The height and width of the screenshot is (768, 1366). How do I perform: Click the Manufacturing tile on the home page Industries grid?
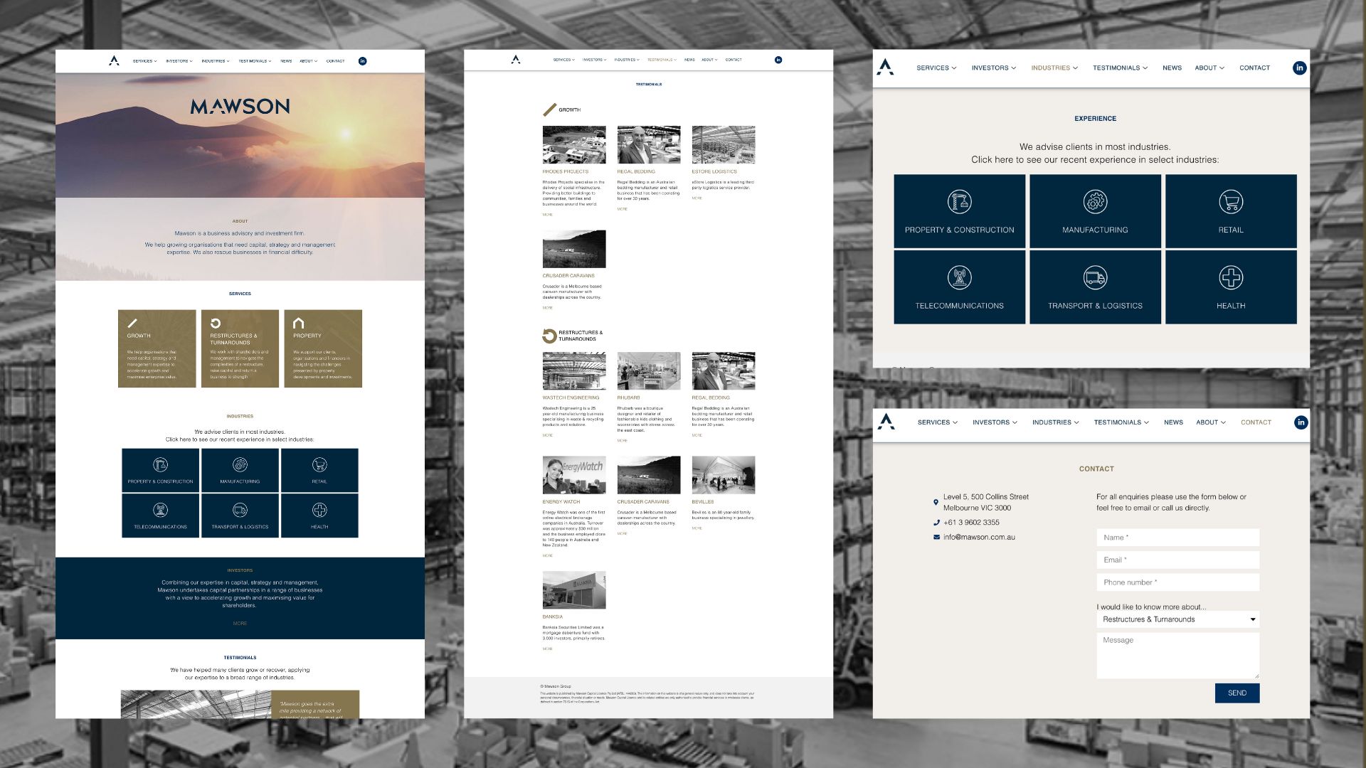(x=240, y=470)
